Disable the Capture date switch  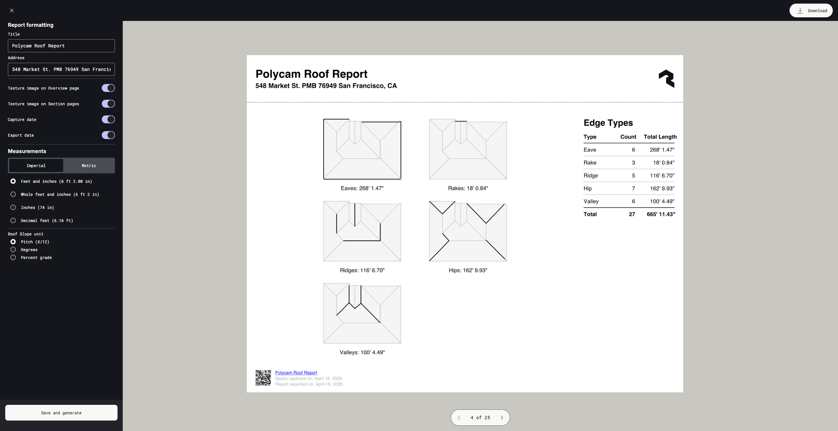108,119
